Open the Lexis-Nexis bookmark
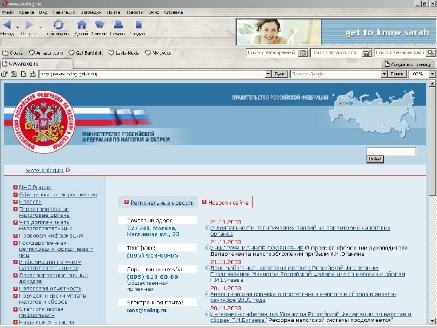This screenshot has width=437, height=328. click(x=124, y=53)
